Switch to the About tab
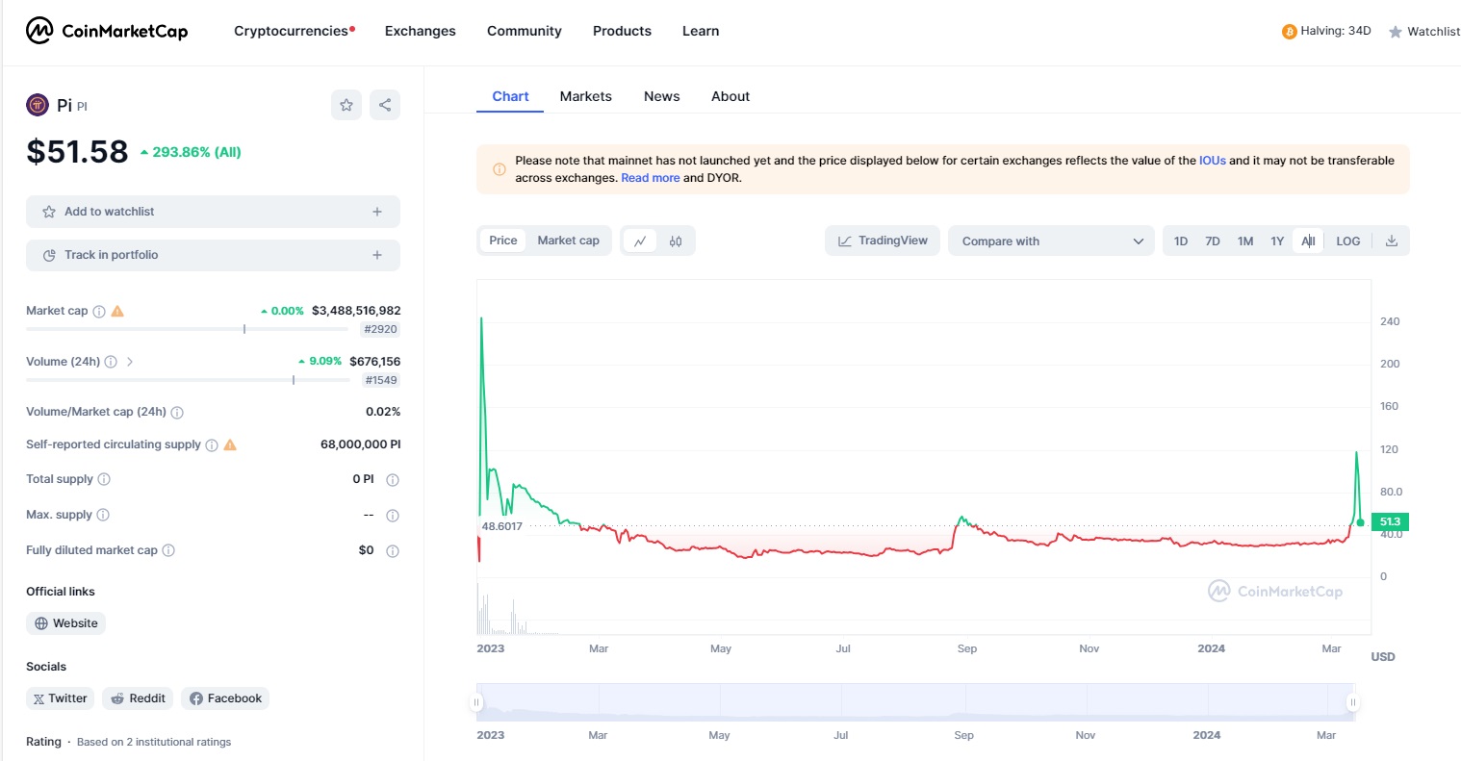 point(730,96)
